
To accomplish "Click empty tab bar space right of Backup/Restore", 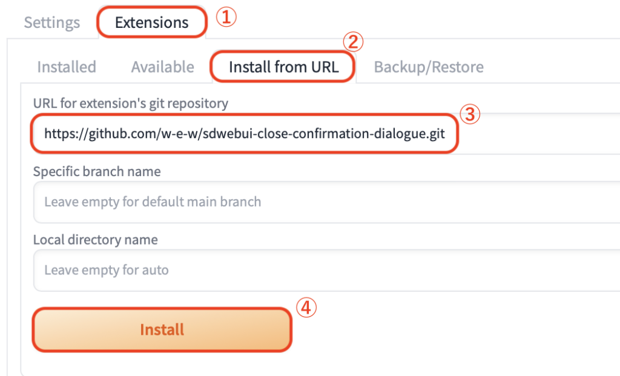I will tap(551, 67).
